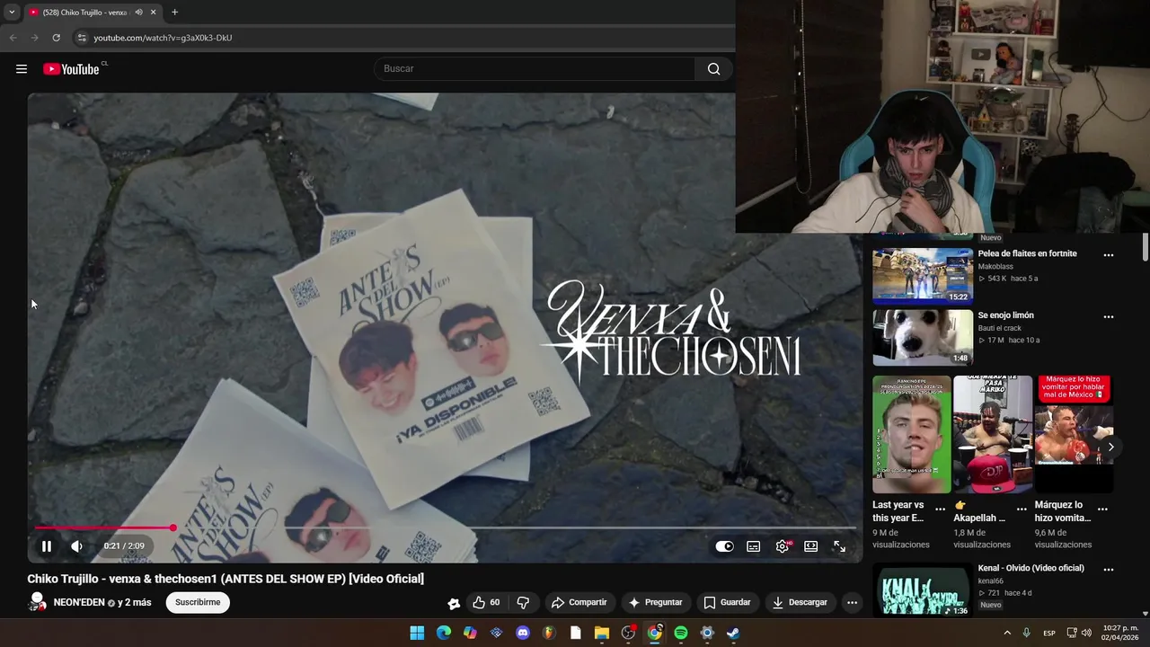Open options for Kenal - Olvido video
The height and width of the screenshot is (647, 1150).
pyautogui.click(x=1109, y=569)
